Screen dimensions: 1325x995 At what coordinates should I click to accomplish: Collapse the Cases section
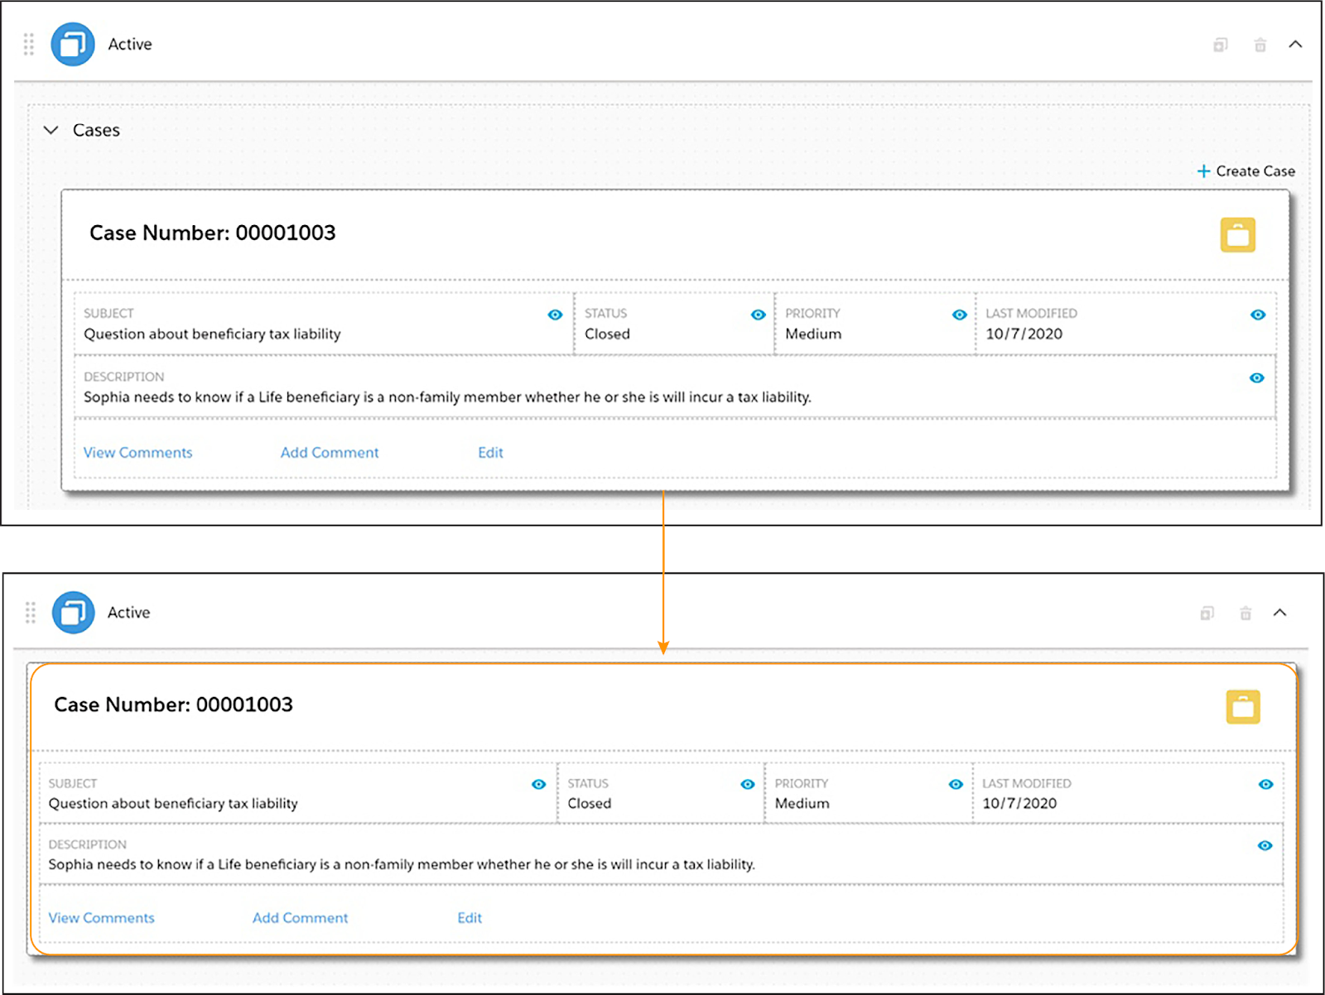[x=51, y=130]
